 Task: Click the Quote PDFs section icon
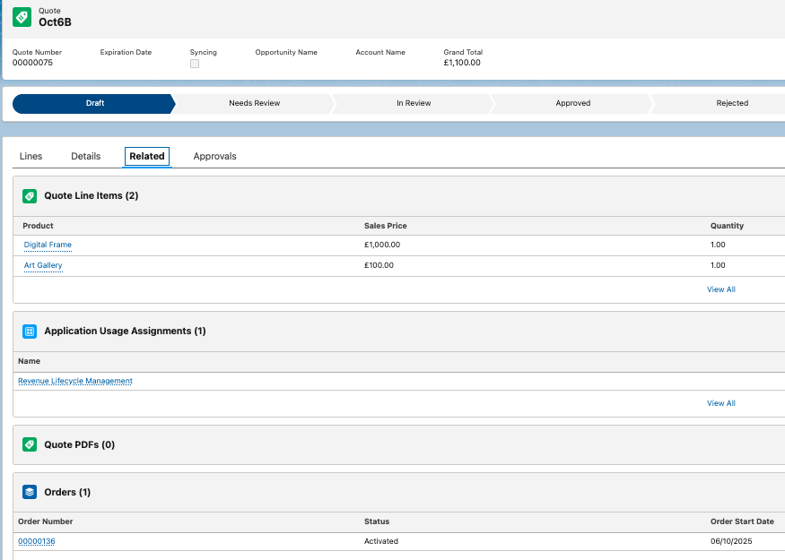pyautogui.click(x=30, y=444)
